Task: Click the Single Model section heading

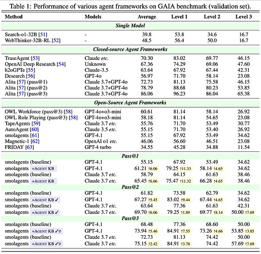Action: click(x=130, y=26)
